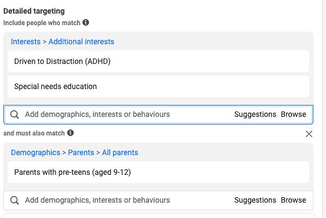This screenshot has width=326, height=218.
Task: Remove the 'and must also match' section
Action: click(x=309, y=134)
